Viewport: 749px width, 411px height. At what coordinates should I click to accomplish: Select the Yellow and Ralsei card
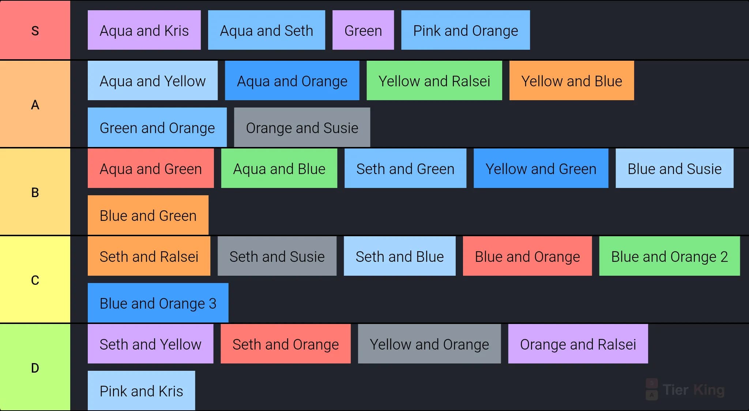(434, 80)
